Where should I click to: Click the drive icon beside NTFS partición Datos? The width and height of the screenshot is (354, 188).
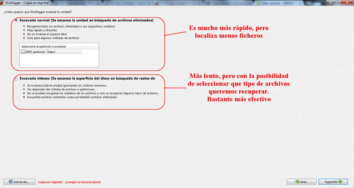click(x=23, y=52)
